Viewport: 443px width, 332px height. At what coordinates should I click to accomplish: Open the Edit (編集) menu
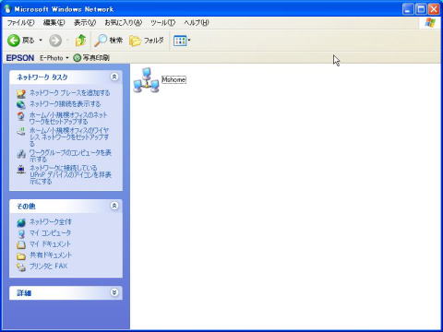(54, 22)
